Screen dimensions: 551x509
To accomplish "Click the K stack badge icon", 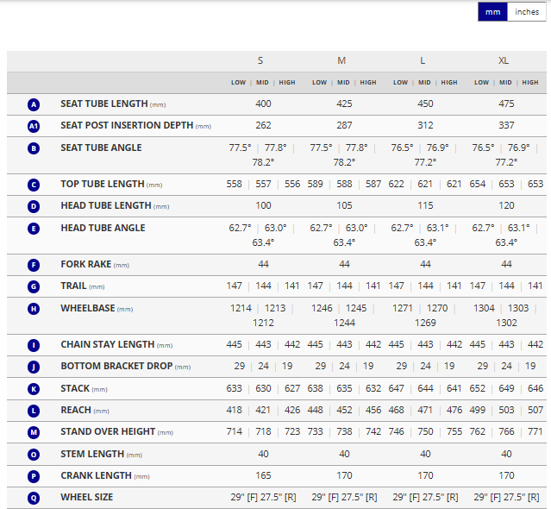I will (x=34, y=389).
